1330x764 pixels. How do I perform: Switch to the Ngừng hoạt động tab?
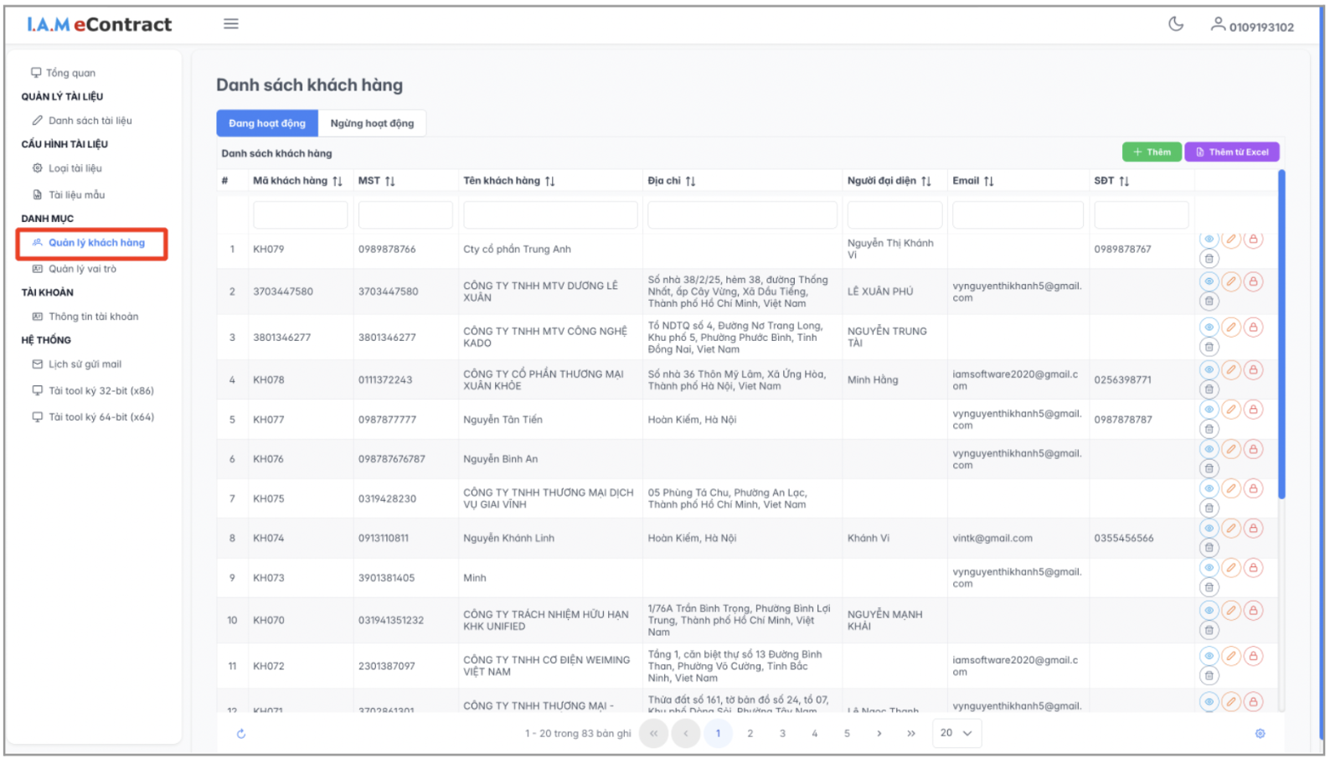click(372, 123)
